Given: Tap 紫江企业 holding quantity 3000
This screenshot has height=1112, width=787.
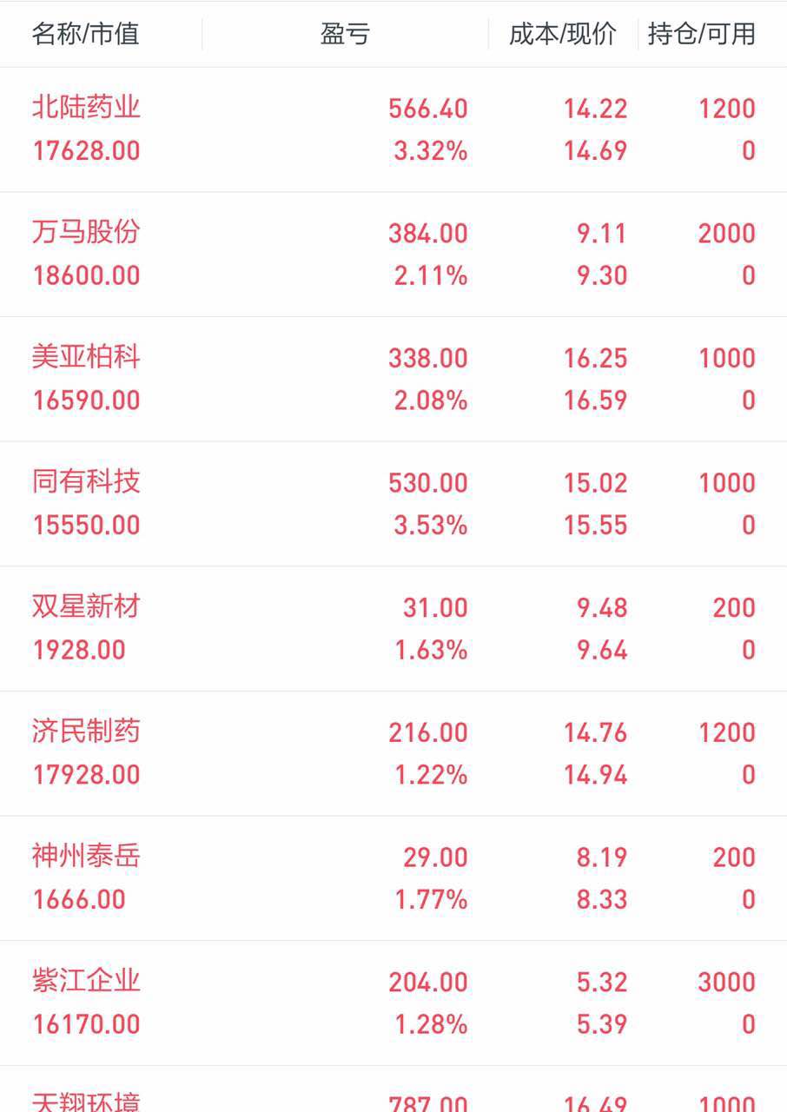Looking at the screenshot, I should (726, 982).
